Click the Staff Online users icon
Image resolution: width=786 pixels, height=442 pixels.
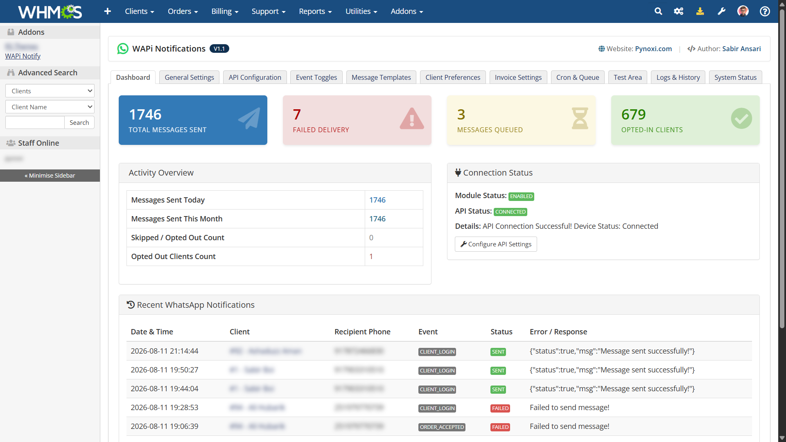click(x=11, y=143)
